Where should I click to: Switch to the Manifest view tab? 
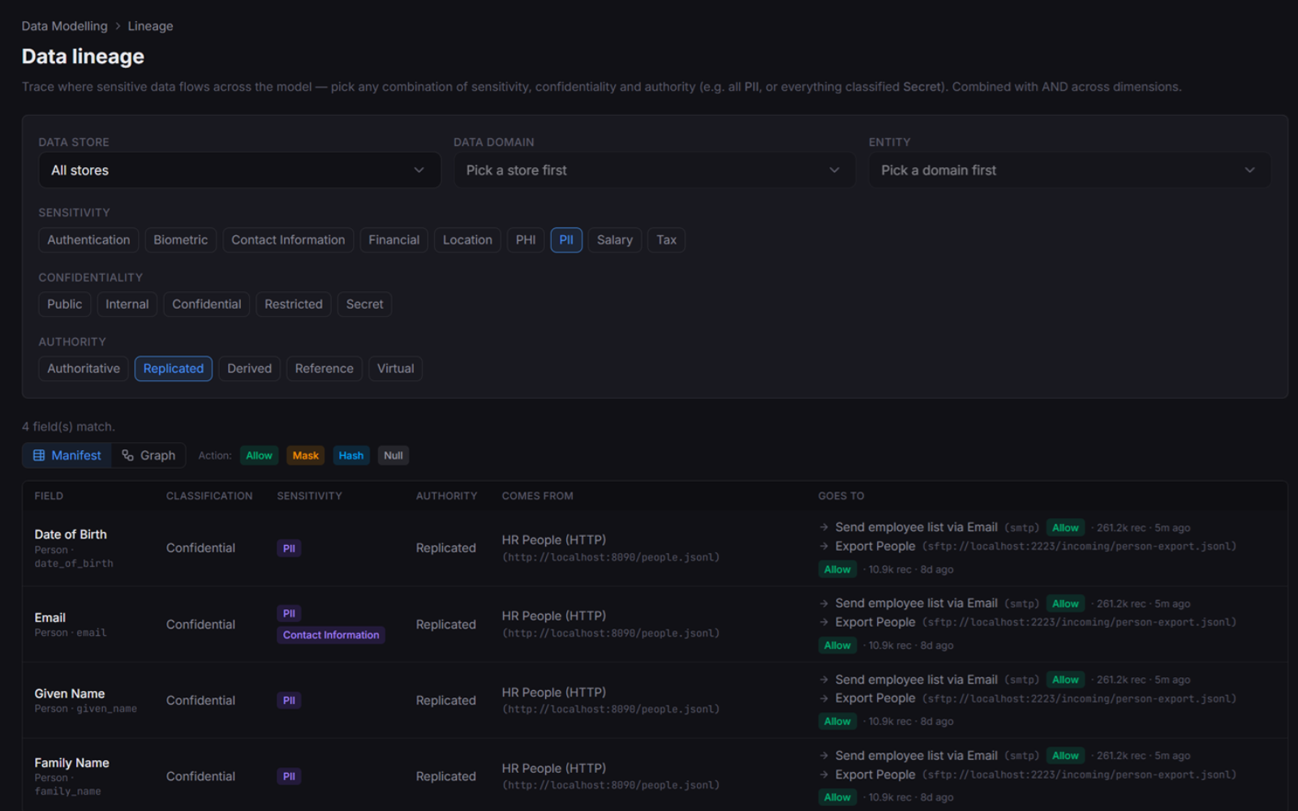67,456
